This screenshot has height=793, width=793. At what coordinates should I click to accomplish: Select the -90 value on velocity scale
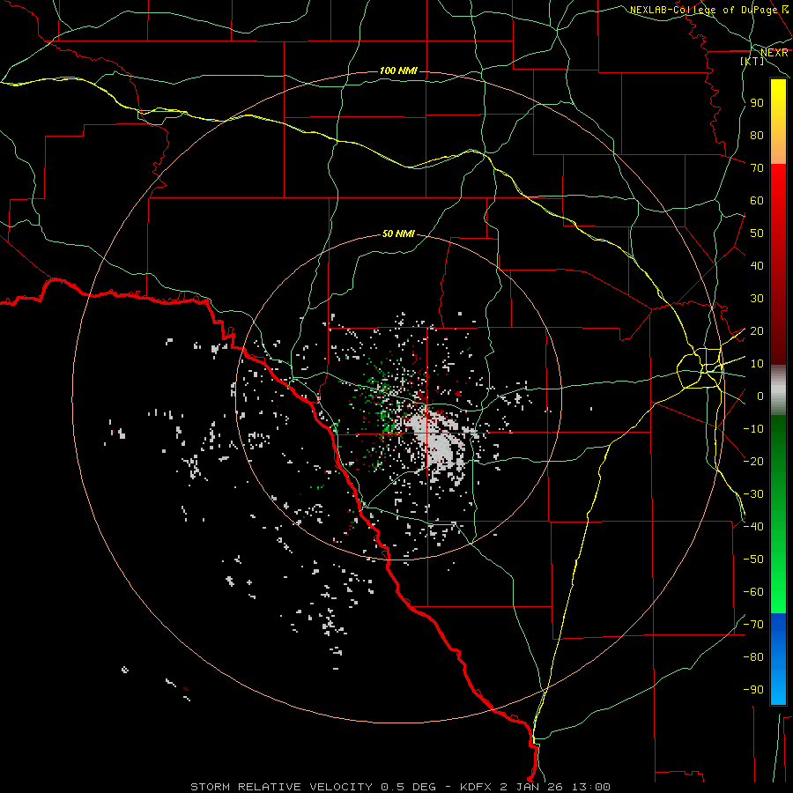pyautogui.click(x=753, y=690)
